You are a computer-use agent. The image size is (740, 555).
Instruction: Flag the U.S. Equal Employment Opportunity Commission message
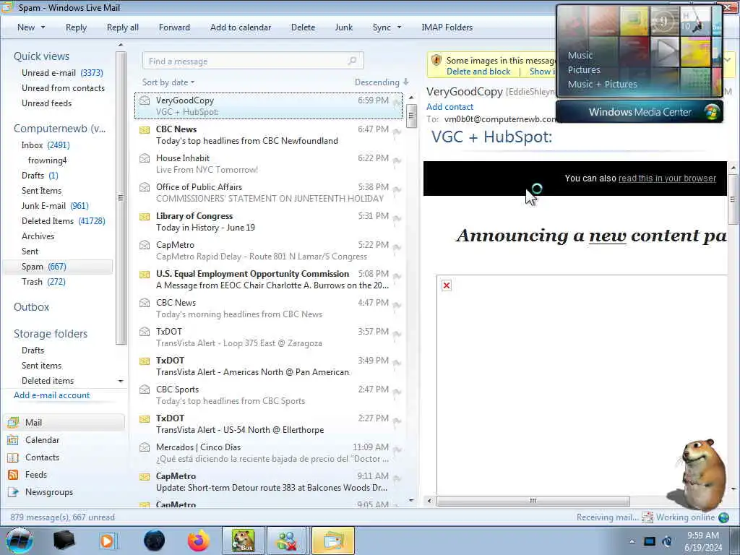pyautogui.click(x=397, y=277)
